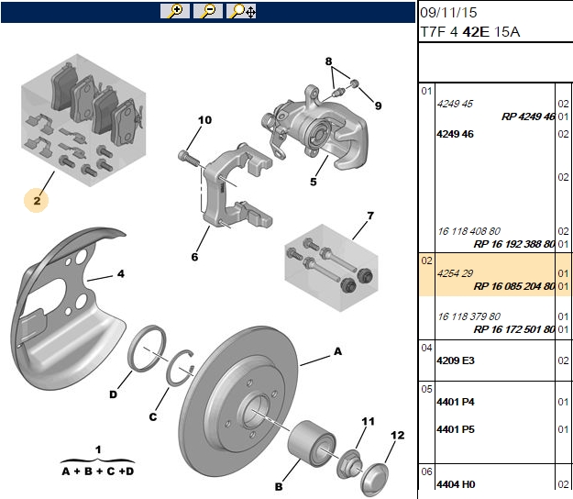Select row index 01 in parts table
This screenshot has width=573, height=499.
tap(426, 91)
